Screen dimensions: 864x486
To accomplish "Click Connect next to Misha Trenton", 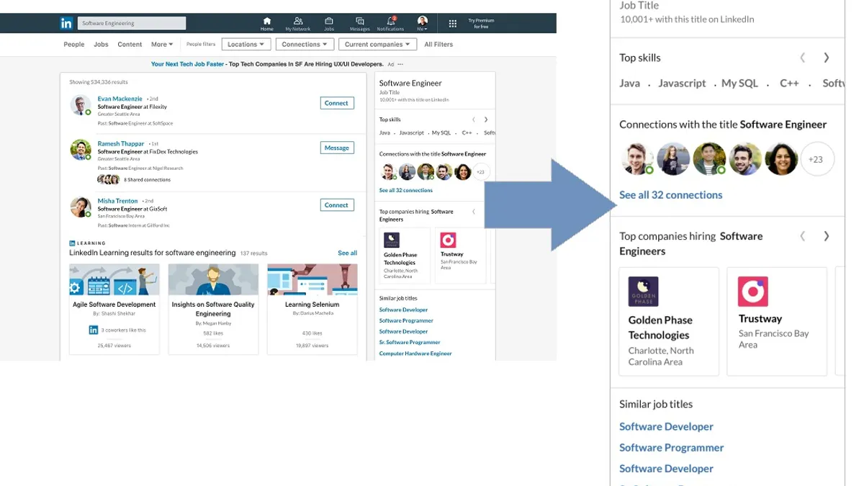I will tap(337, 205).
